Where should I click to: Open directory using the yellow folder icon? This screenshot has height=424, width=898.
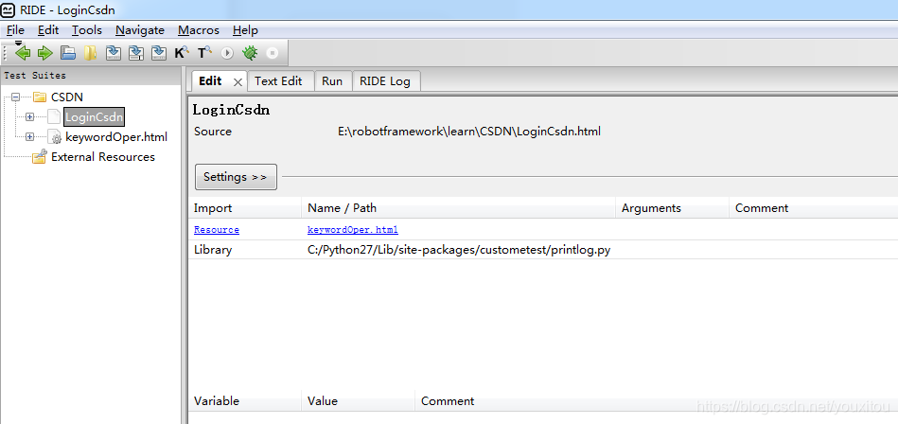point(91,53)
